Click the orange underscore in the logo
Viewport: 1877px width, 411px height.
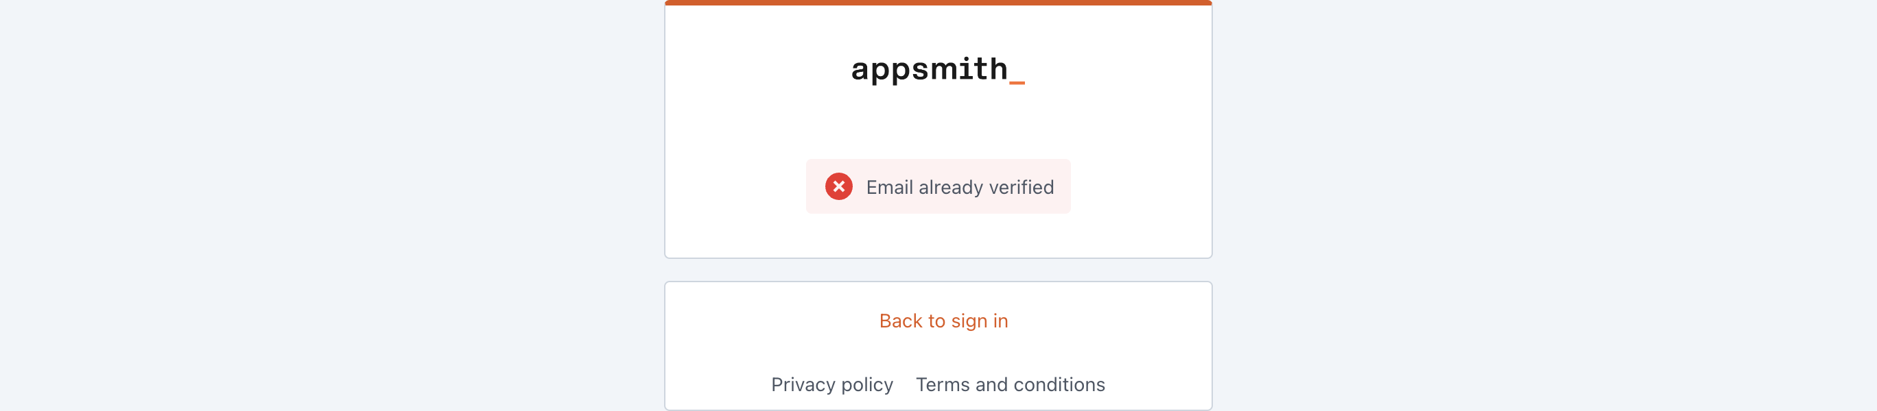click(1017, 82)
